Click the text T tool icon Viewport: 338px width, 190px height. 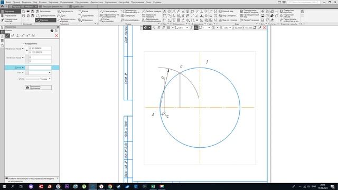click(174, 20)
